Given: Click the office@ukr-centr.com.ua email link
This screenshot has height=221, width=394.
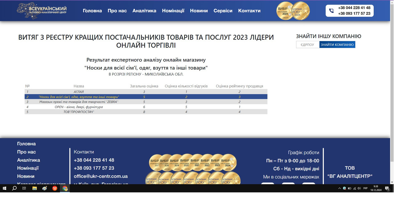Looking at the screenshot, I should (101, 176).
